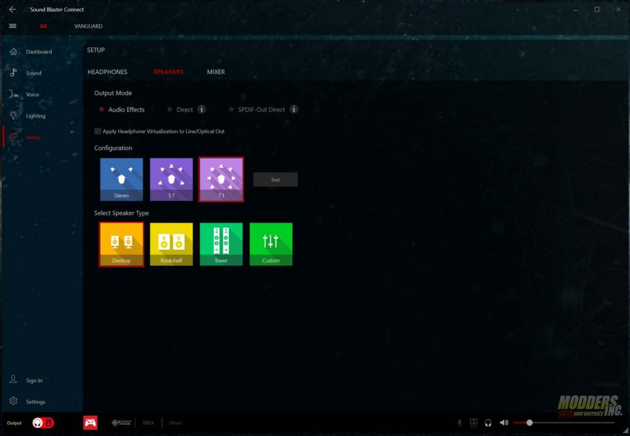The width and height of the screenshot is (630, 436).
Task: Click the Lighting bulb icon
Action: 14,115
